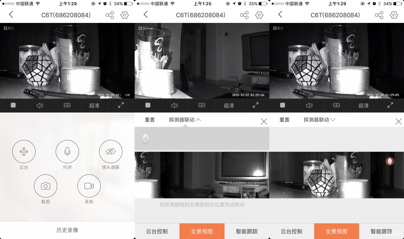Tap the back arrow to leave camera view
Image resolution: width=404 pixels, height=239 pixels.
coord(11,15)
